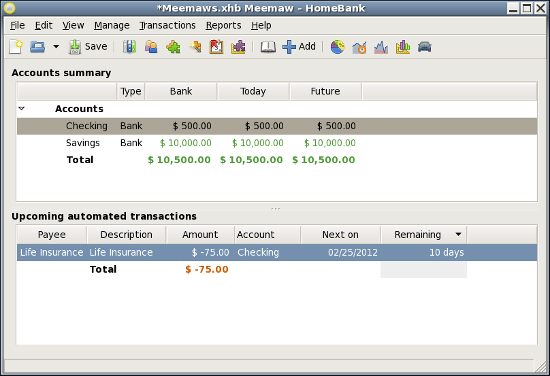Viewport: 550px width, 376px height.
Task: Open the File menu
Action: point(18,26)
